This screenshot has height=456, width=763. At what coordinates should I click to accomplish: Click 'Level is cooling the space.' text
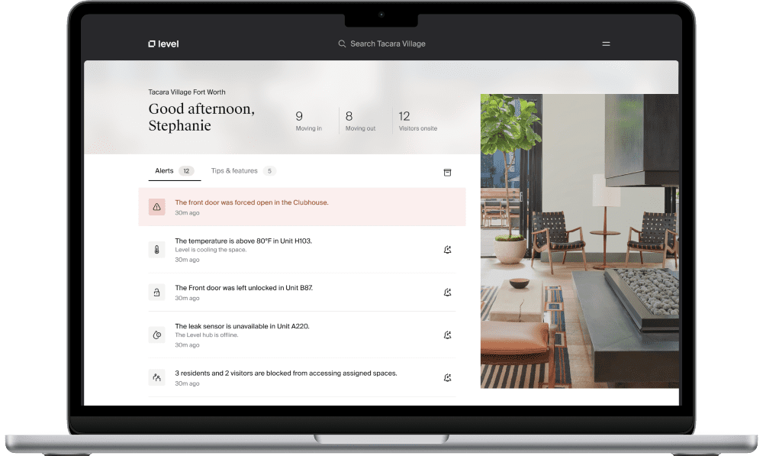[211, 250]
